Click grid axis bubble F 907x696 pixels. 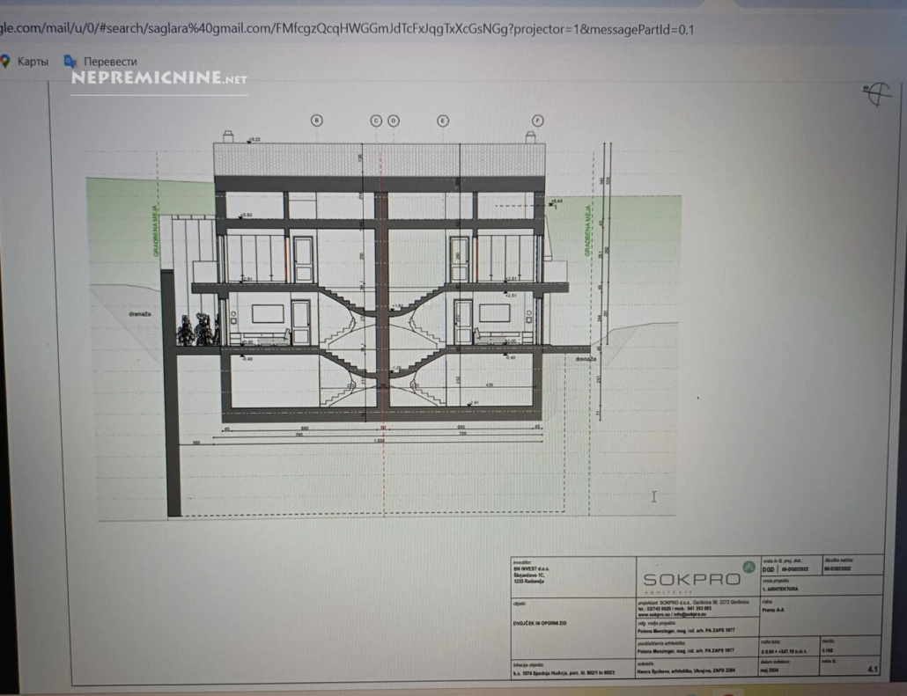coord(537,121)
